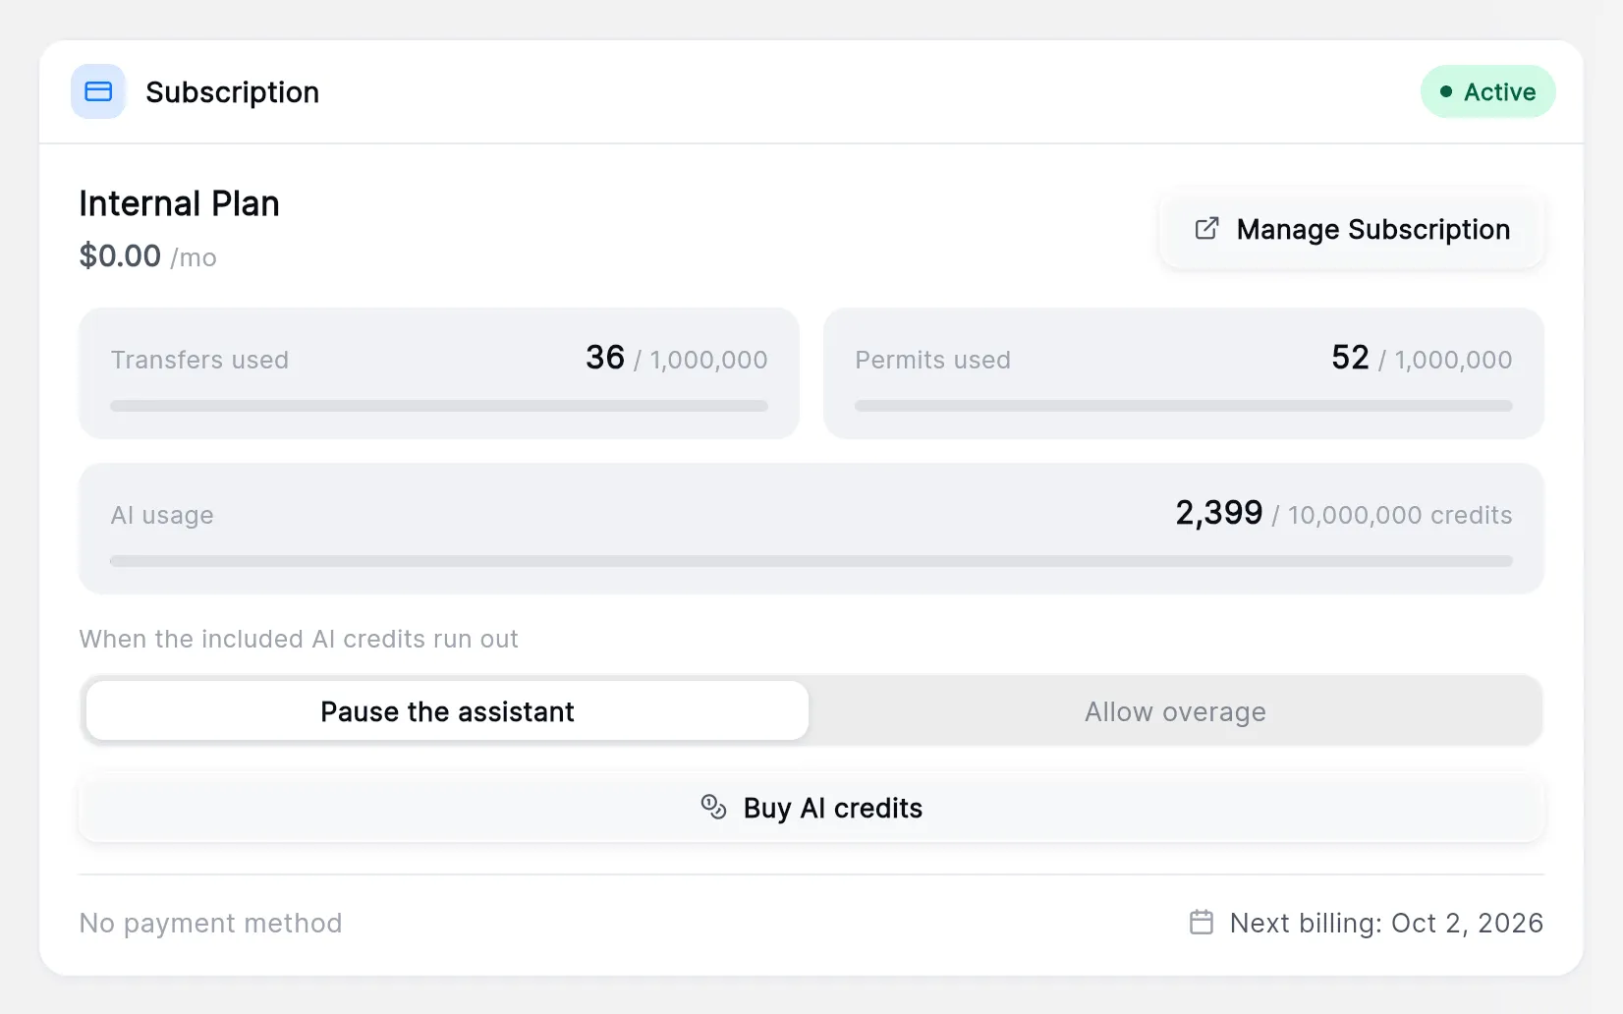Click the Internal Plan heading
The image size is (1623, 1014).
179,203
